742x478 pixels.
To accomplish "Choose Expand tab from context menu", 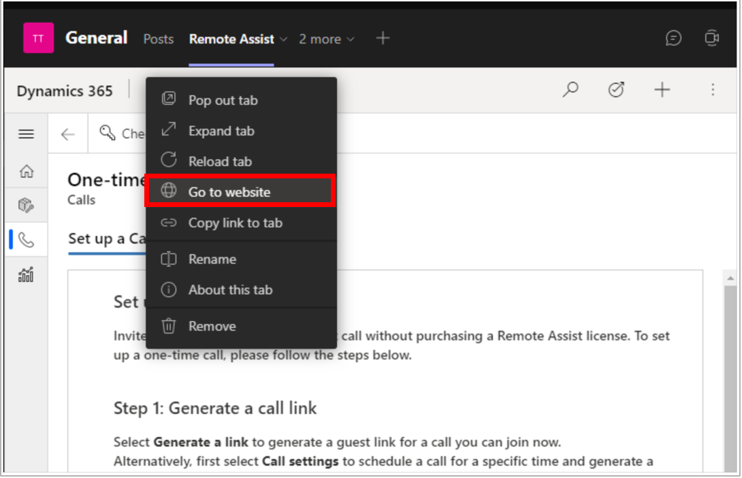I will [x=242, y=131].
